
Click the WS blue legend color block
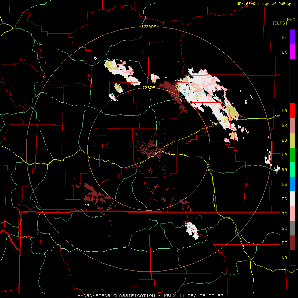pos(292,184)
